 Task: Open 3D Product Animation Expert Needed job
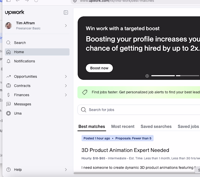[x=125, y=150]
